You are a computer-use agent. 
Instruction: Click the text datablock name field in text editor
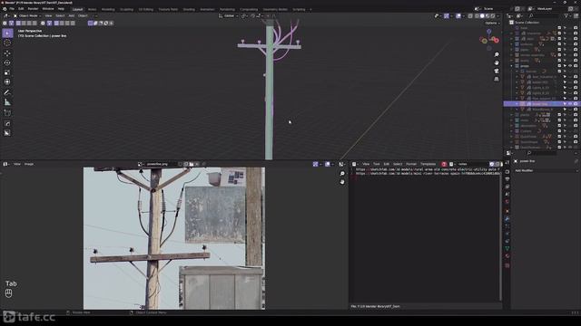point(472,164)
